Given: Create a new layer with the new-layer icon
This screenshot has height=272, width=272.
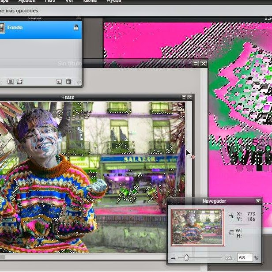Looking at the screenshot, I should (x=59, y=82).
